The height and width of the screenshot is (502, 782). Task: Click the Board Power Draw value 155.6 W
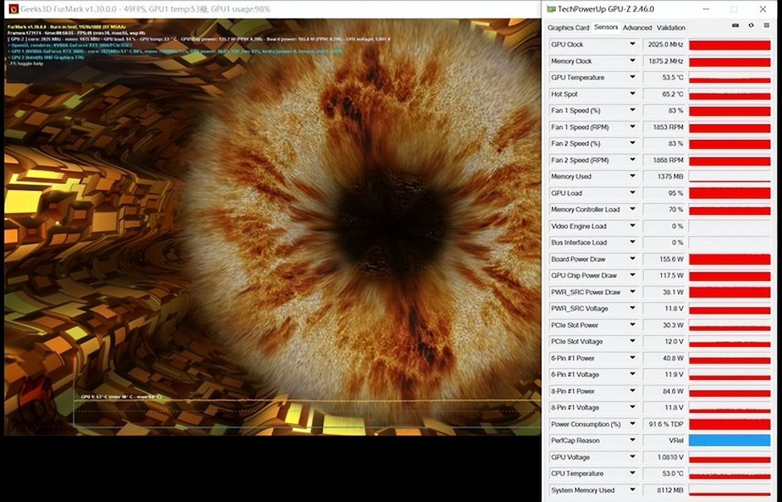[664, 259]
